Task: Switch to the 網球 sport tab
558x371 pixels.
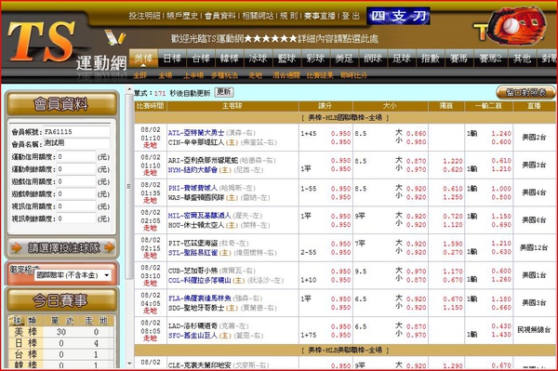Action: tap(373, 58)
